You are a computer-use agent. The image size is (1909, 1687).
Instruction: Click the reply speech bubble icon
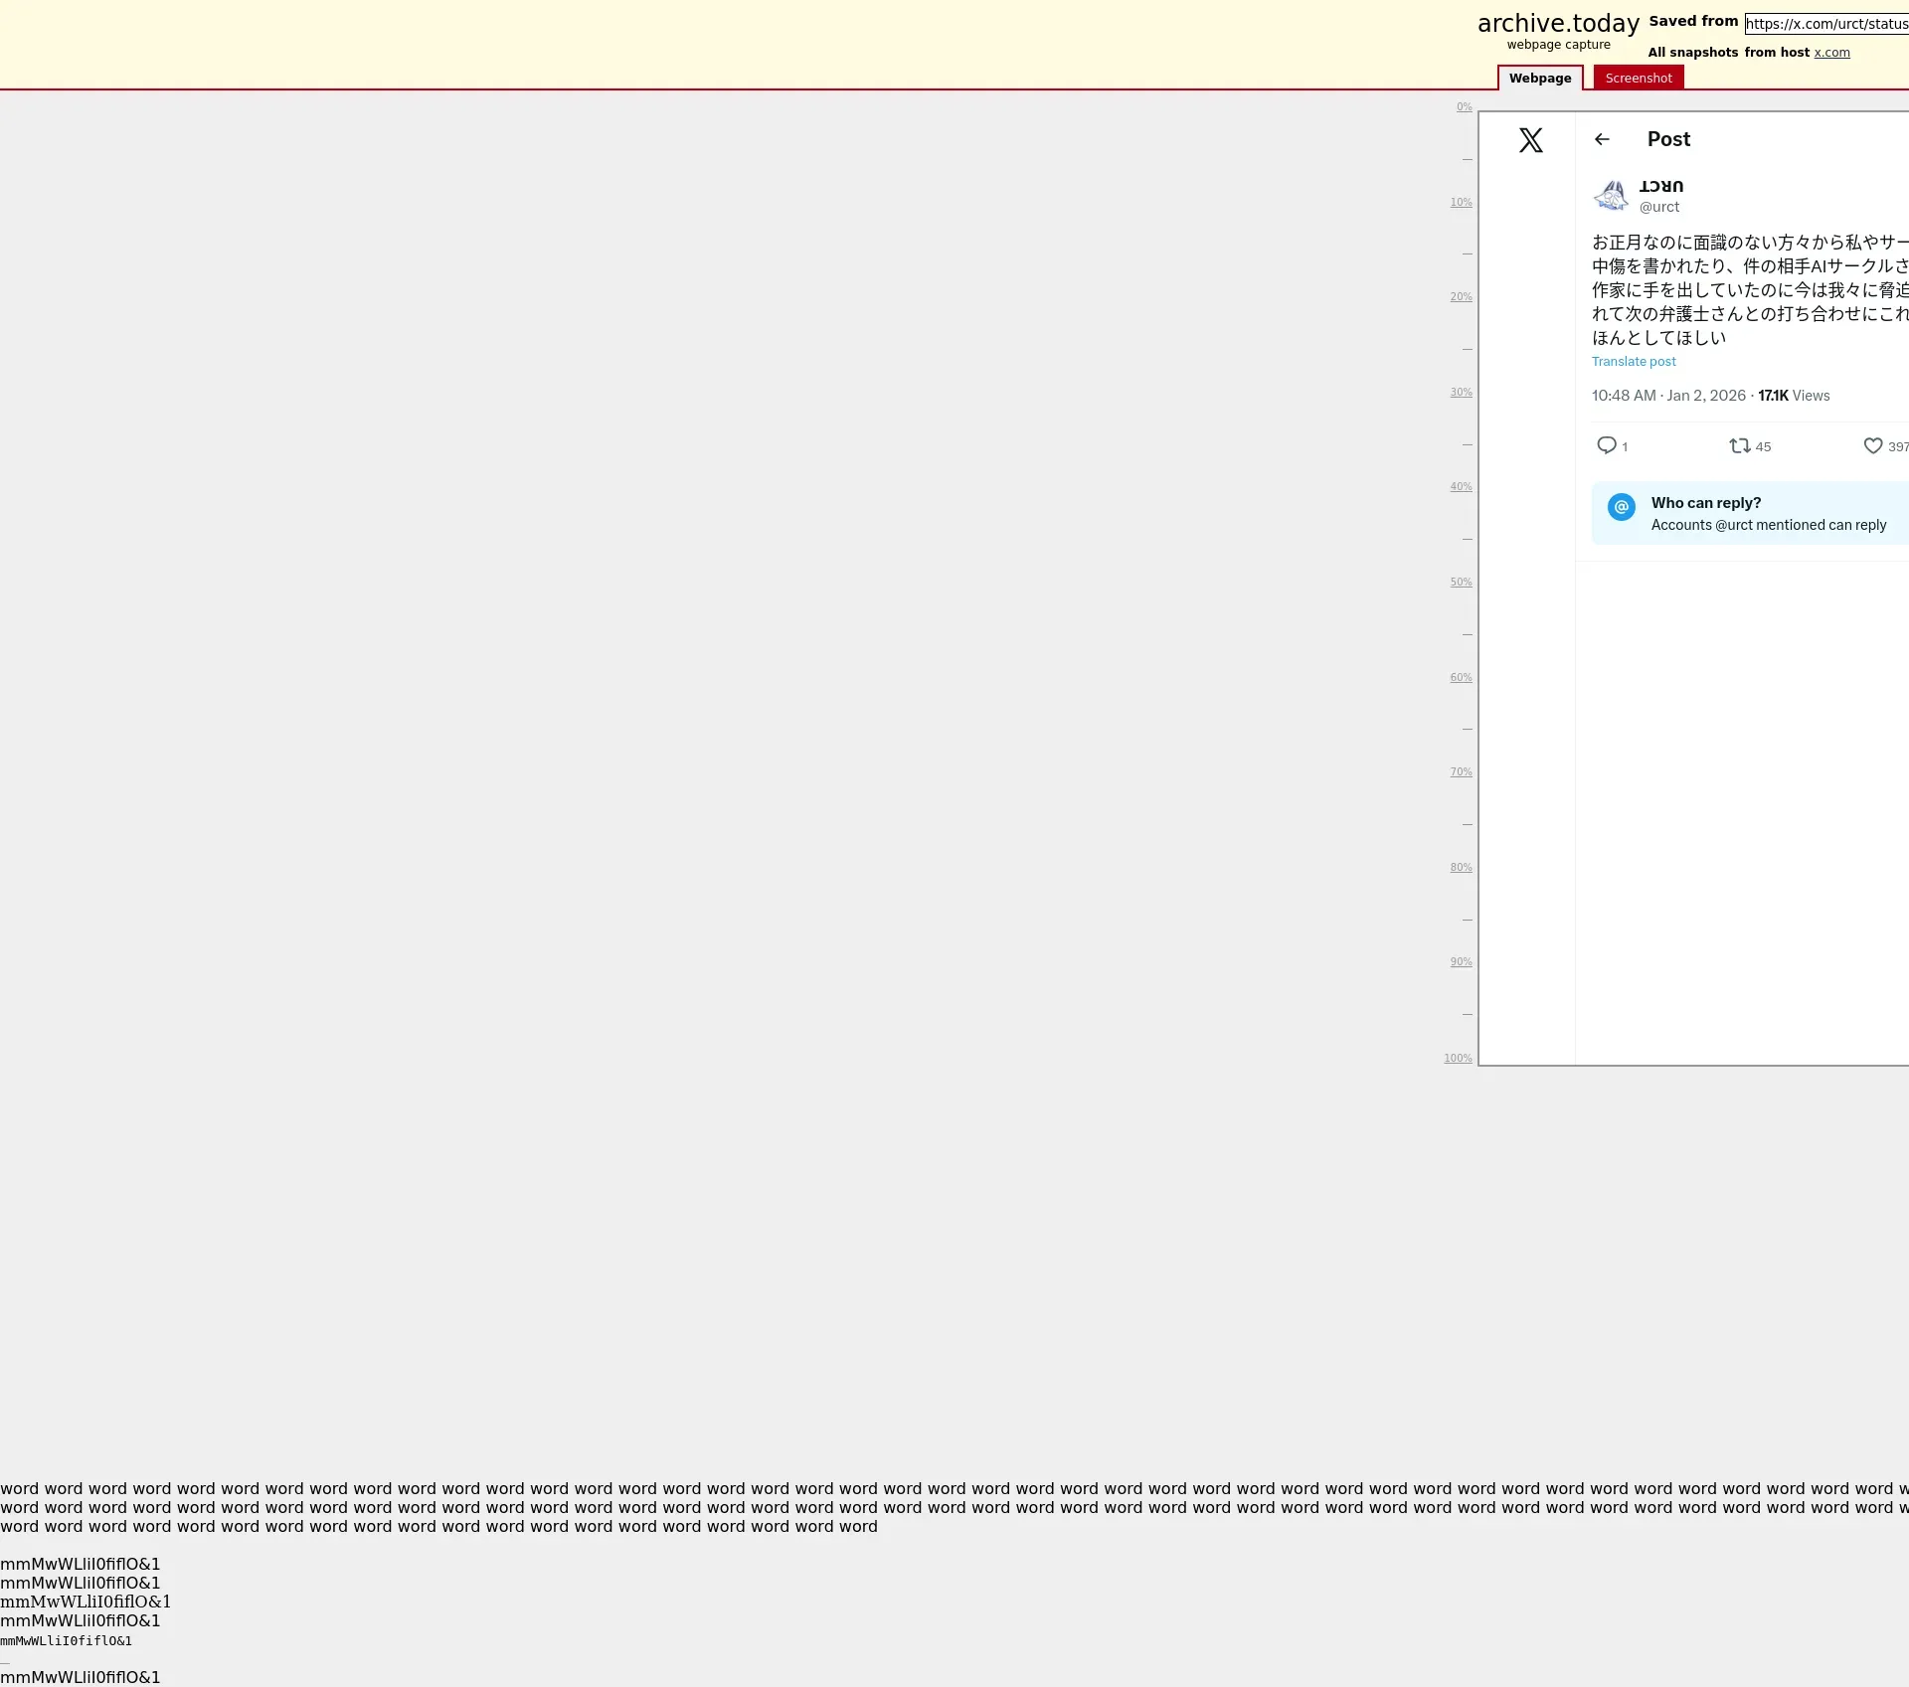1606,445
